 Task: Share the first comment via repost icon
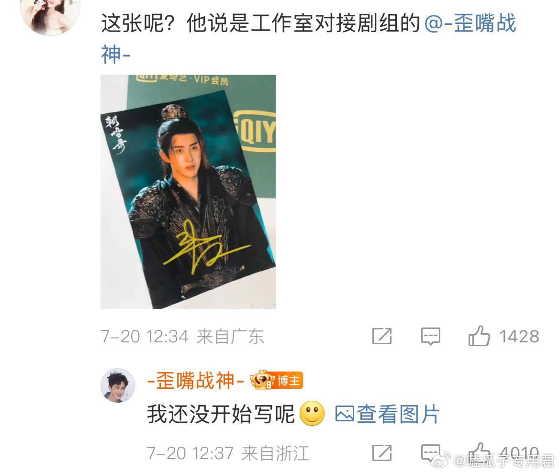(x=382, y=336)
